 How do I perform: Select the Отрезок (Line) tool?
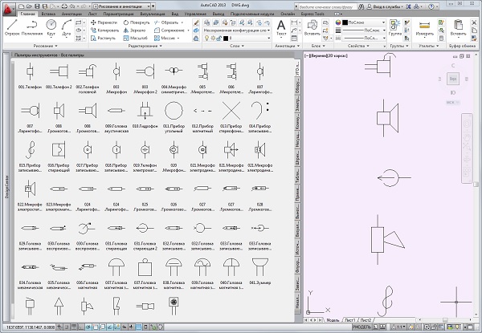[13, 26]
